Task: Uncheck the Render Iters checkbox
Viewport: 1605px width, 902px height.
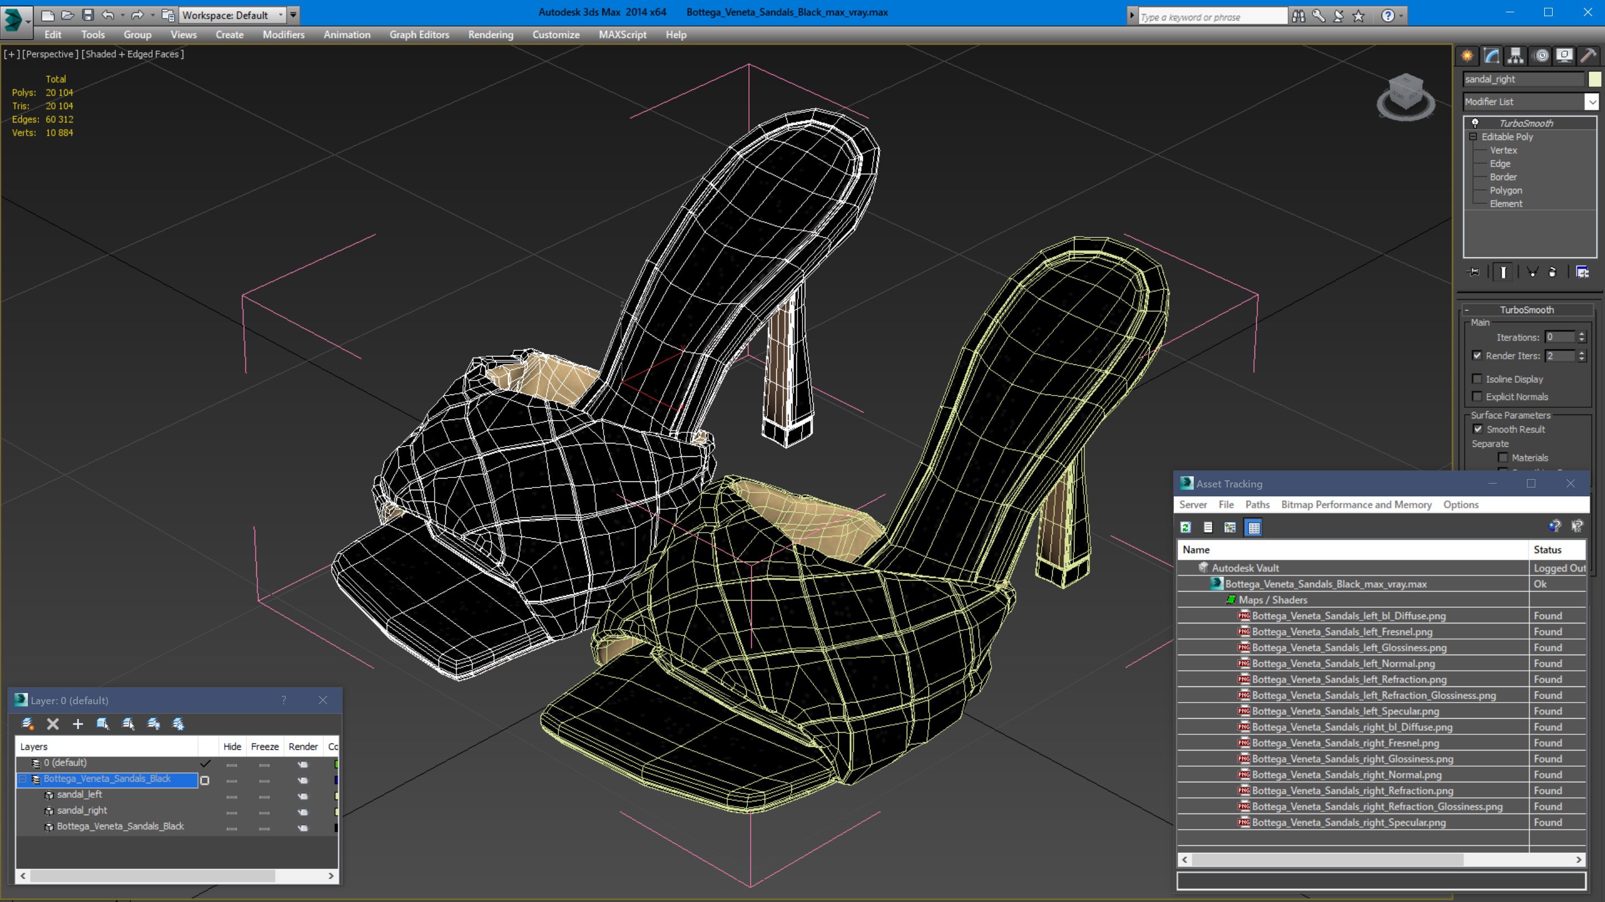Action: click(x=1477, y=355)
